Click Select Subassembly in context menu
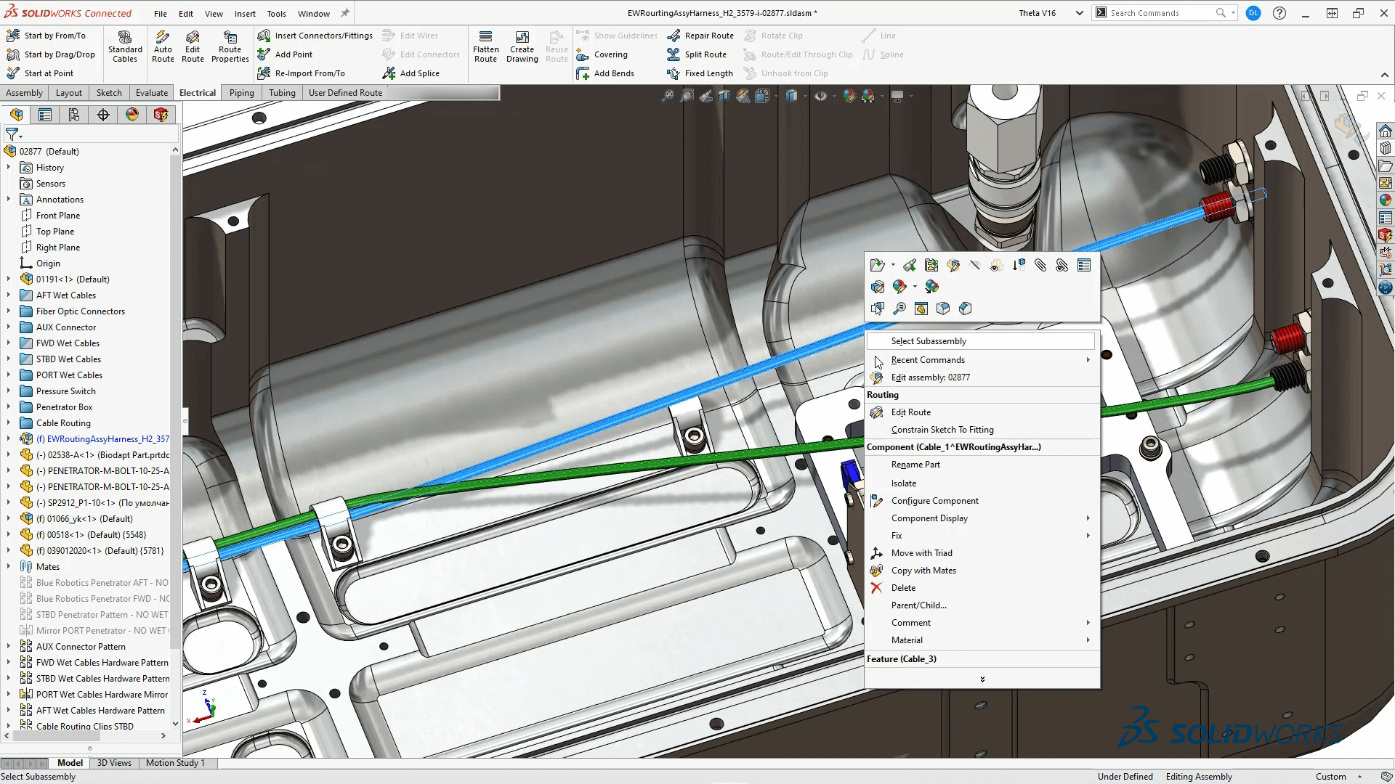Image resolution: width=1395 pixels, height=784 pixels. click(x=982, y=341)
